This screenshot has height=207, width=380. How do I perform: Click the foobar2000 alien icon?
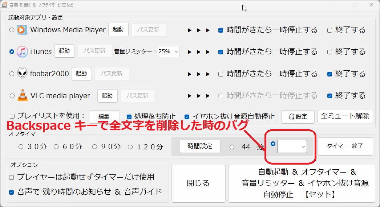pos(22,74)
